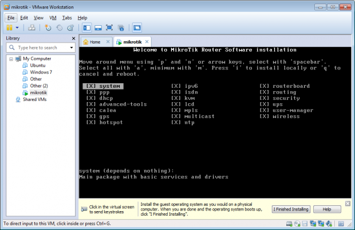Open the View menu

tap(38, 18)
